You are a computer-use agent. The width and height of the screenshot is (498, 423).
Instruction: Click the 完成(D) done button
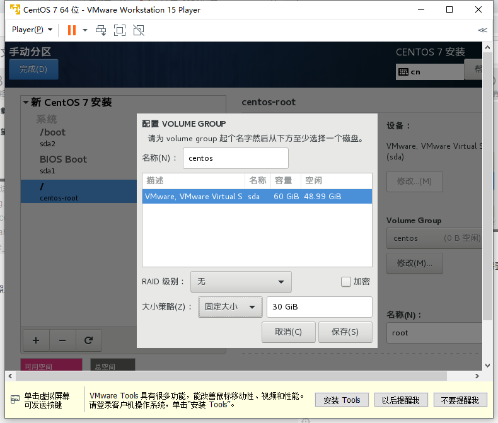point(33,69)
